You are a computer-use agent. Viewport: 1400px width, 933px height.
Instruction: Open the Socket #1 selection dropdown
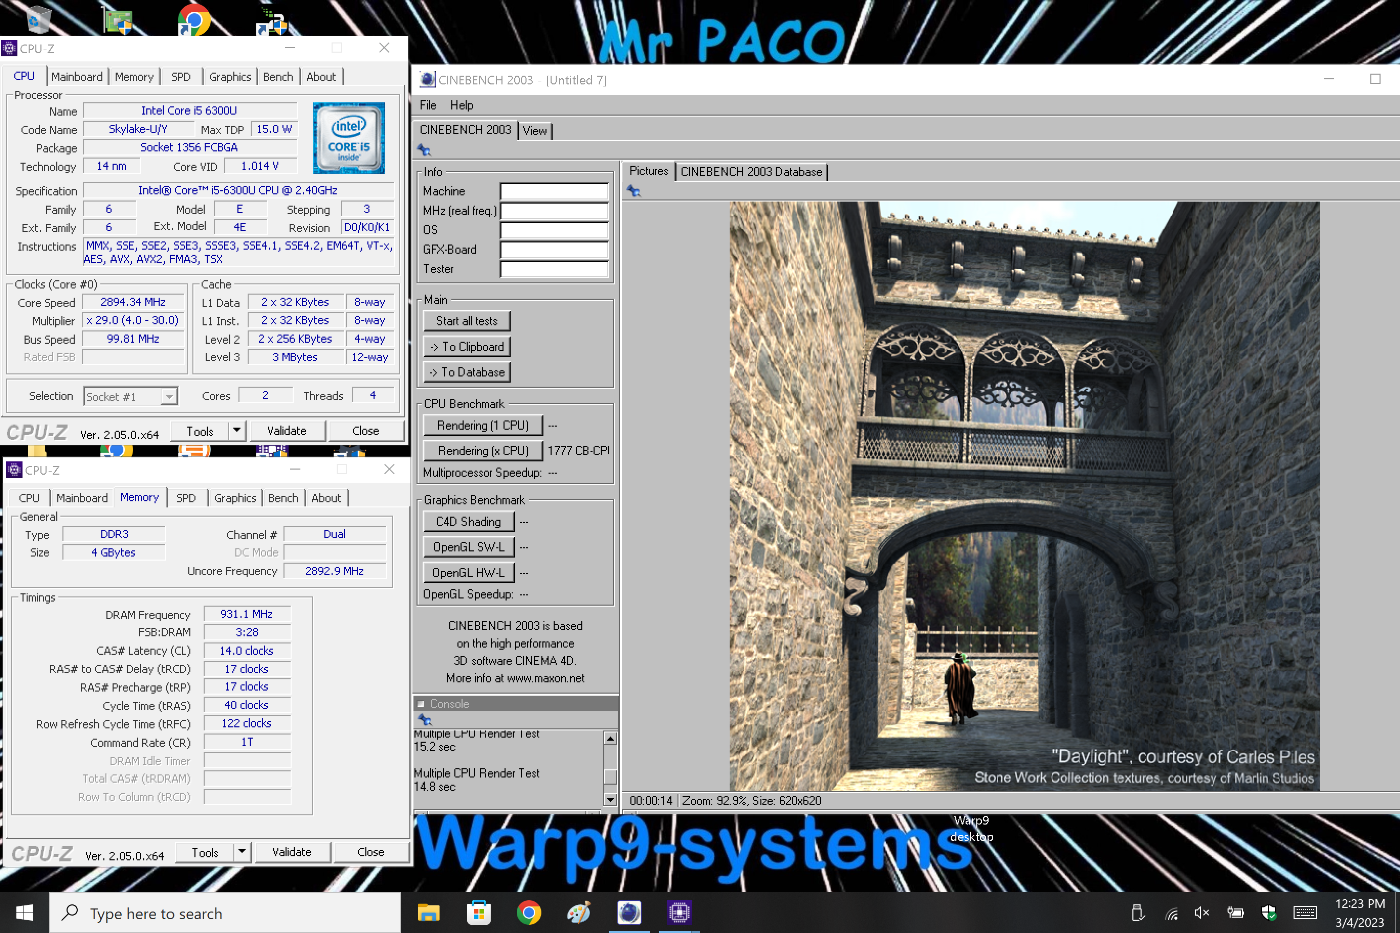click(x=130, y=396)
